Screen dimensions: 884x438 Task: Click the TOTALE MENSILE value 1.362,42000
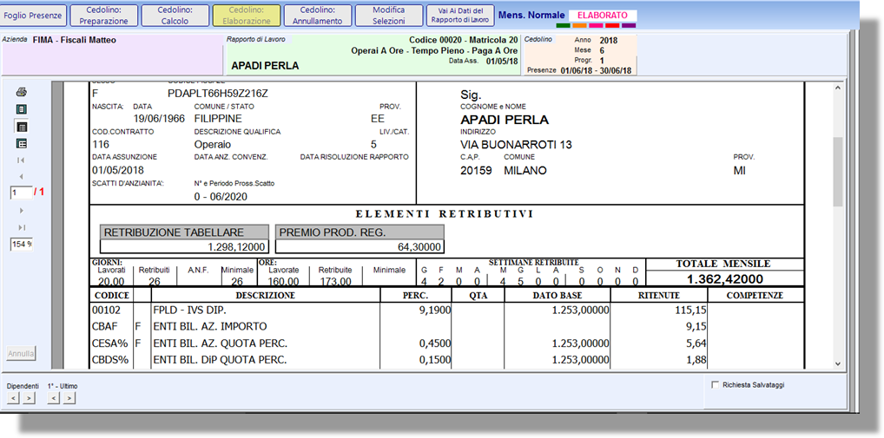[x=724, y=279]
